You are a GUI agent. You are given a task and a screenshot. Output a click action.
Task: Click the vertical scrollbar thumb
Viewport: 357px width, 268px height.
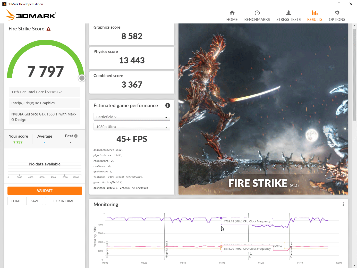pos(354,75)
